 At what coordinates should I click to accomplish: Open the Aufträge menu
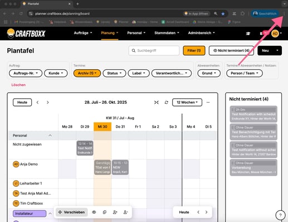pos(83,33)
